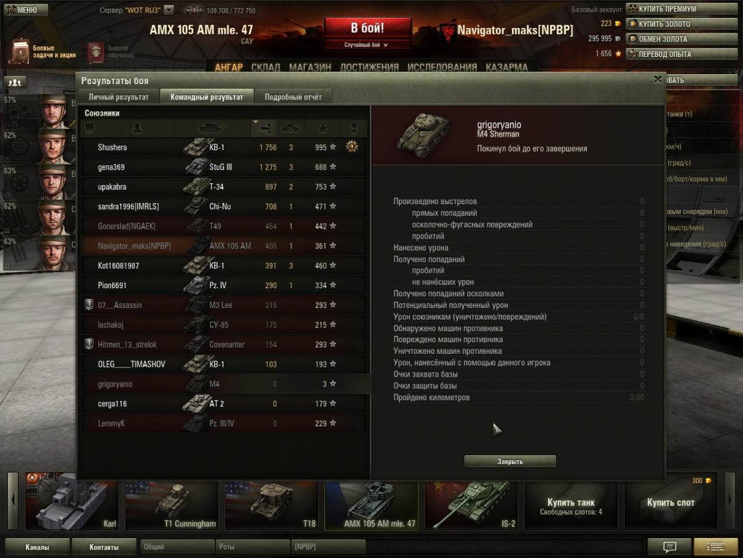Select sandra1996[IMRLS] row
743x558 pixels.
pos(224,207)
